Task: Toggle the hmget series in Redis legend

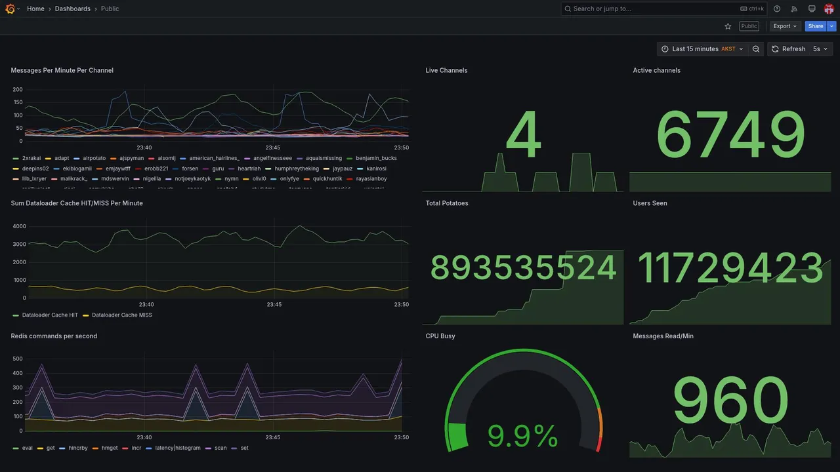Action: (105, 448)
